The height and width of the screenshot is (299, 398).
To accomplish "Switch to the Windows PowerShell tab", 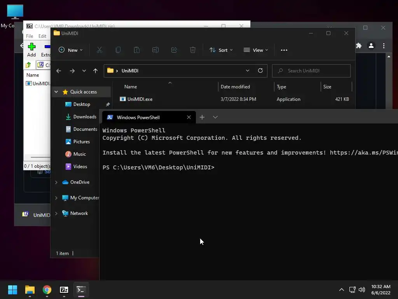I will point(149,117).
